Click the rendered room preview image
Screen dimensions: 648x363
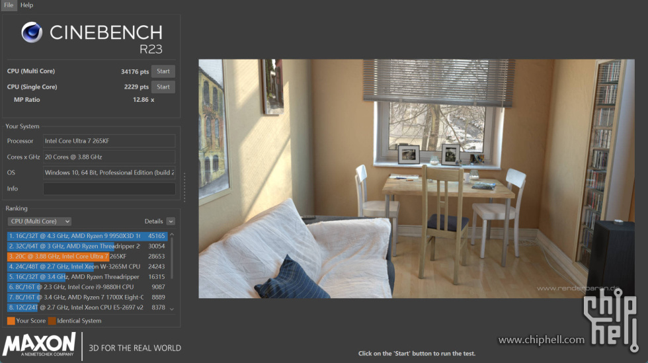click(416, 179)
